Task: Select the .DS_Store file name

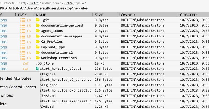Action: [45, 63]
